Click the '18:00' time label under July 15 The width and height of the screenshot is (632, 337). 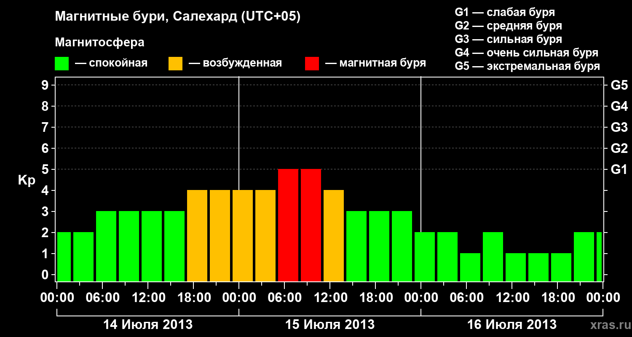pos(376,297)
